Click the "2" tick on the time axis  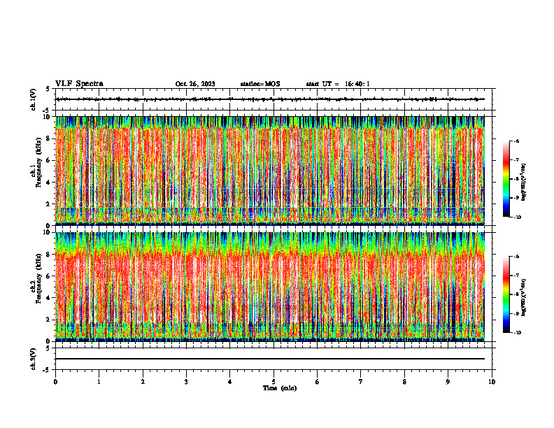click(x=143, y=382)
